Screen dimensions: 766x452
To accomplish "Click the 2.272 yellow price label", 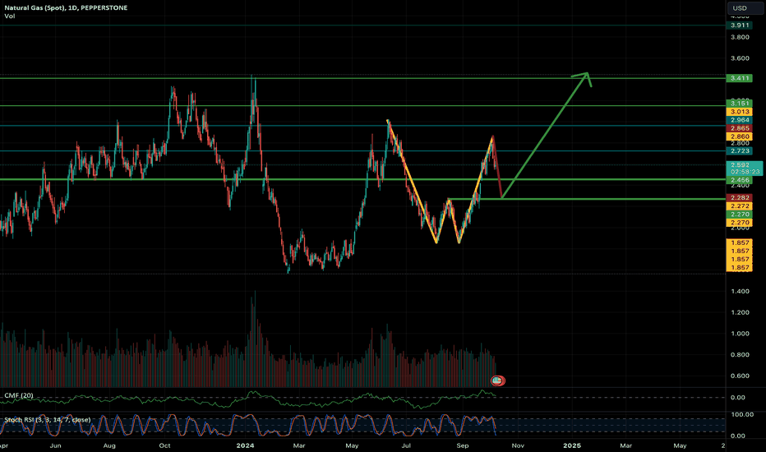I will pos(740,206).
